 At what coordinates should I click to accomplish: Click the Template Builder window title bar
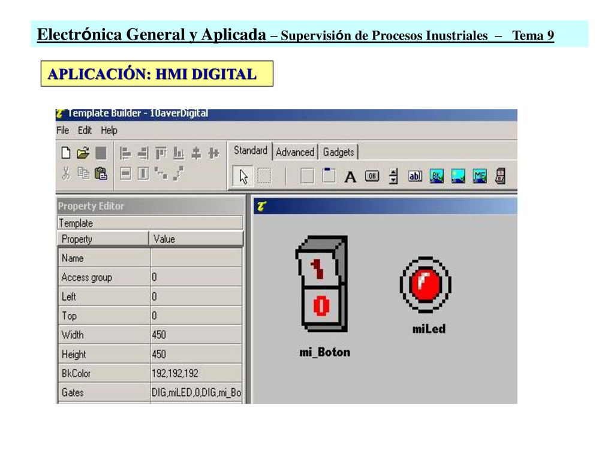click(286, 114)
